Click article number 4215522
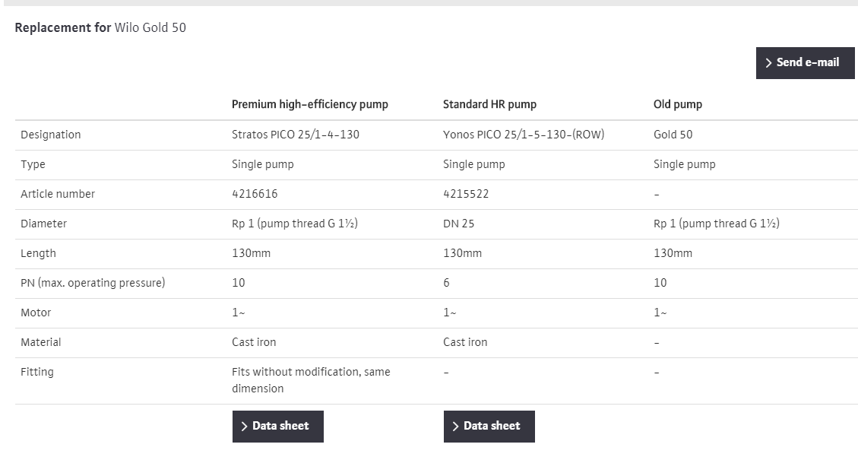 coord(466,194)
